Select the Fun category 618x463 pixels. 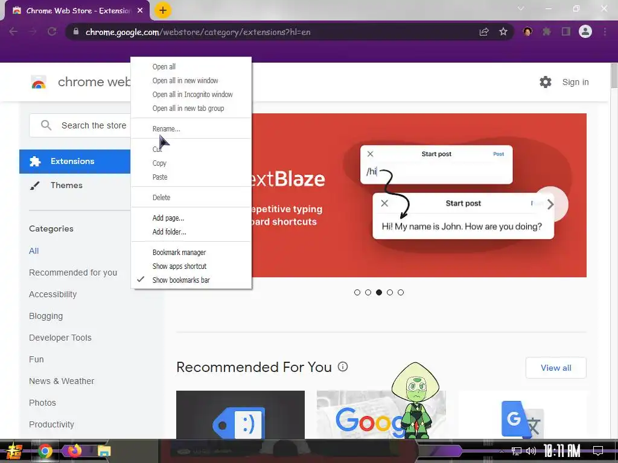tap(36, 359)
